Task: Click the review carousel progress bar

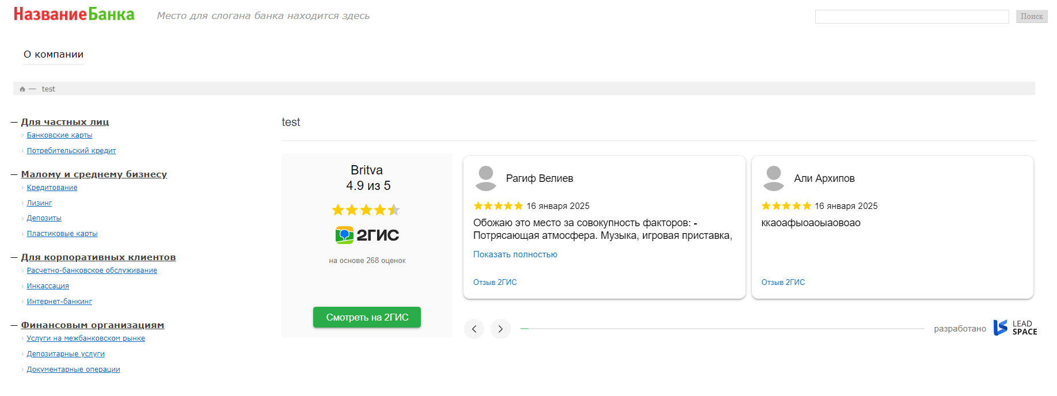Action: (x=722, y=329)
